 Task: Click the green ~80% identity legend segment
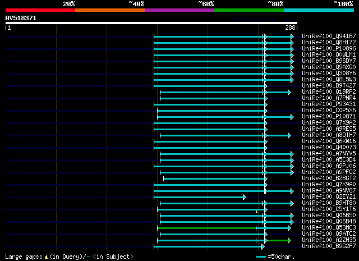249,10
